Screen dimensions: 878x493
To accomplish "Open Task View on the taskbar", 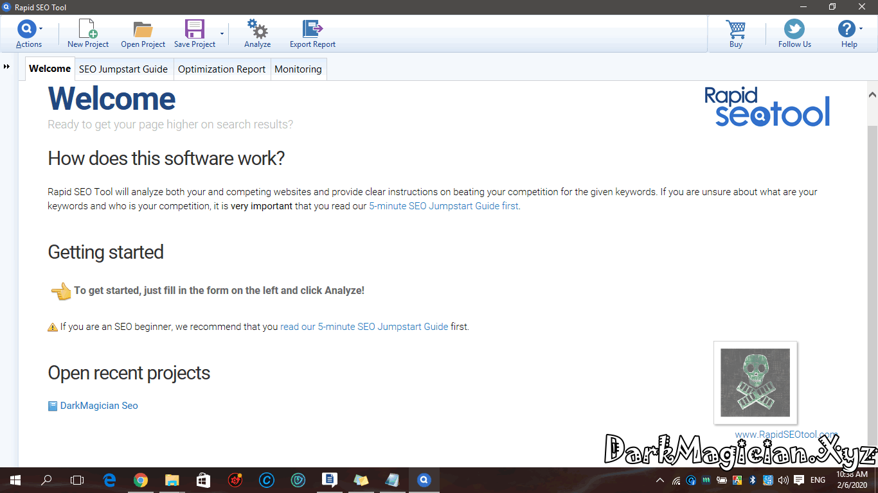I will tap(77, 480).
